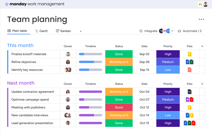Open the Excel file in Refine objectives row
The image size is (212, 135).
tap(192, 62)
